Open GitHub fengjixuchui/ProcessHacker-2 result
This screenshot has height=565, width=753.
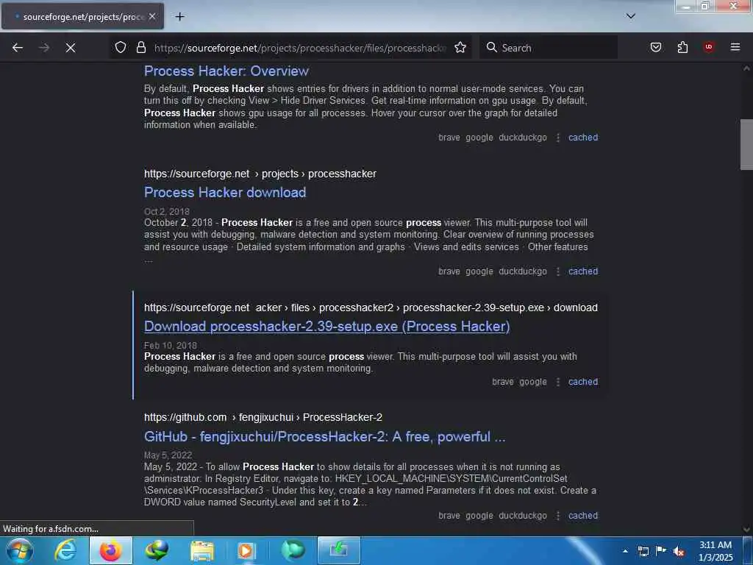tap(324, 436)
